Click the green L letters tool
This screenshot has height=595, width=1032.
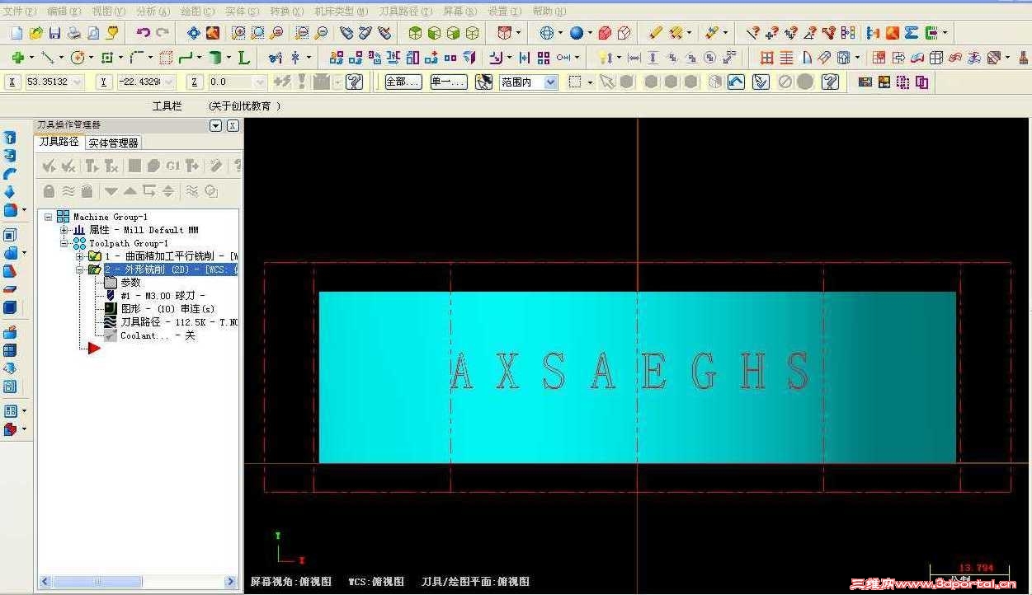(x=243, y=58)
